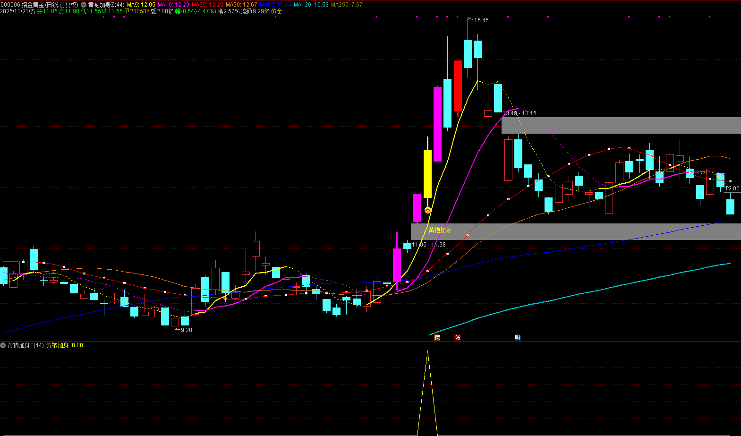Click the 9.28 low price label
741x436 pixels.
186,330
